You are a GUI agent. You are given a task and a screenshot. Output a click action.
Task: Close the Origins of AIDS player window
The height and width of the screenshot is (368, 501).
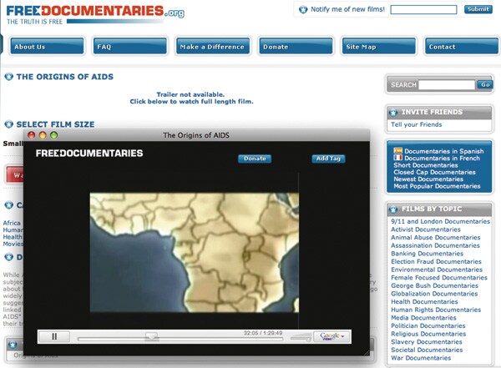pos(32,135)
